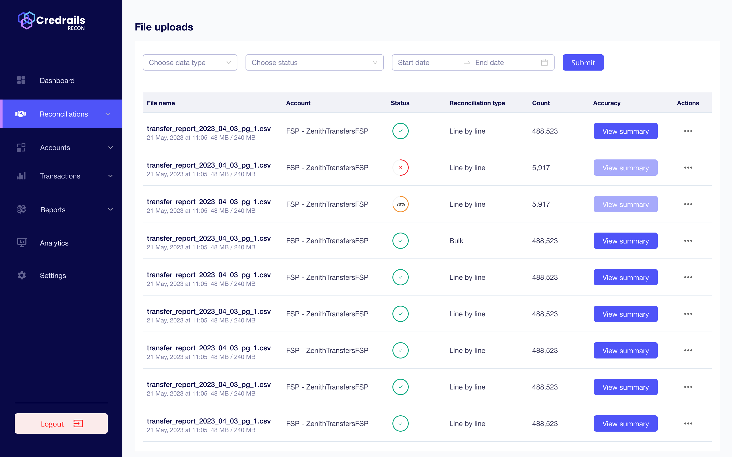View summary for the fifth row
Screen dimensions: 732x457
pyautogui.click(x=626, y=277)
